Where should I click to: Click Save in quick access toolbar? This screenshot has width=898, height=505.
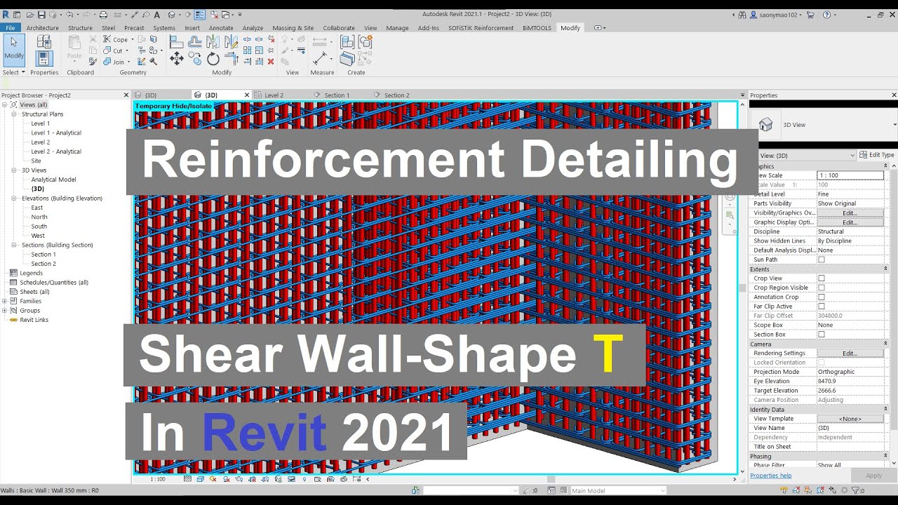pos(41,14)
